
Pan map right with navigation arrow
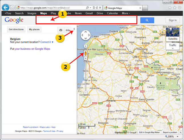click(x=89, y=35)
